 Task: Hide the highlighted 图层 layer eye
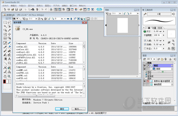pos(144,66)
